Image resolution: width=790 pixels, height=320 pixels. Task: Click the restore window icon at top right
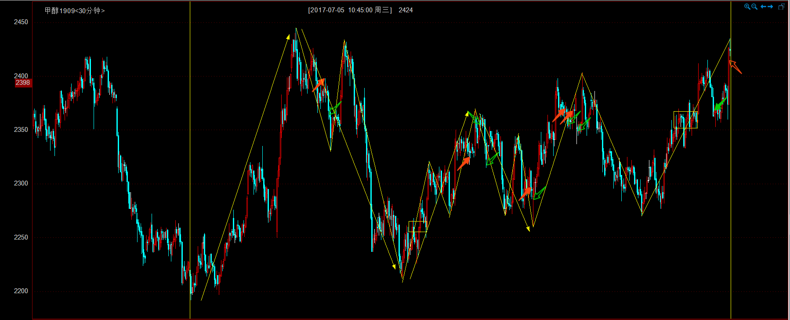(782, 7)
